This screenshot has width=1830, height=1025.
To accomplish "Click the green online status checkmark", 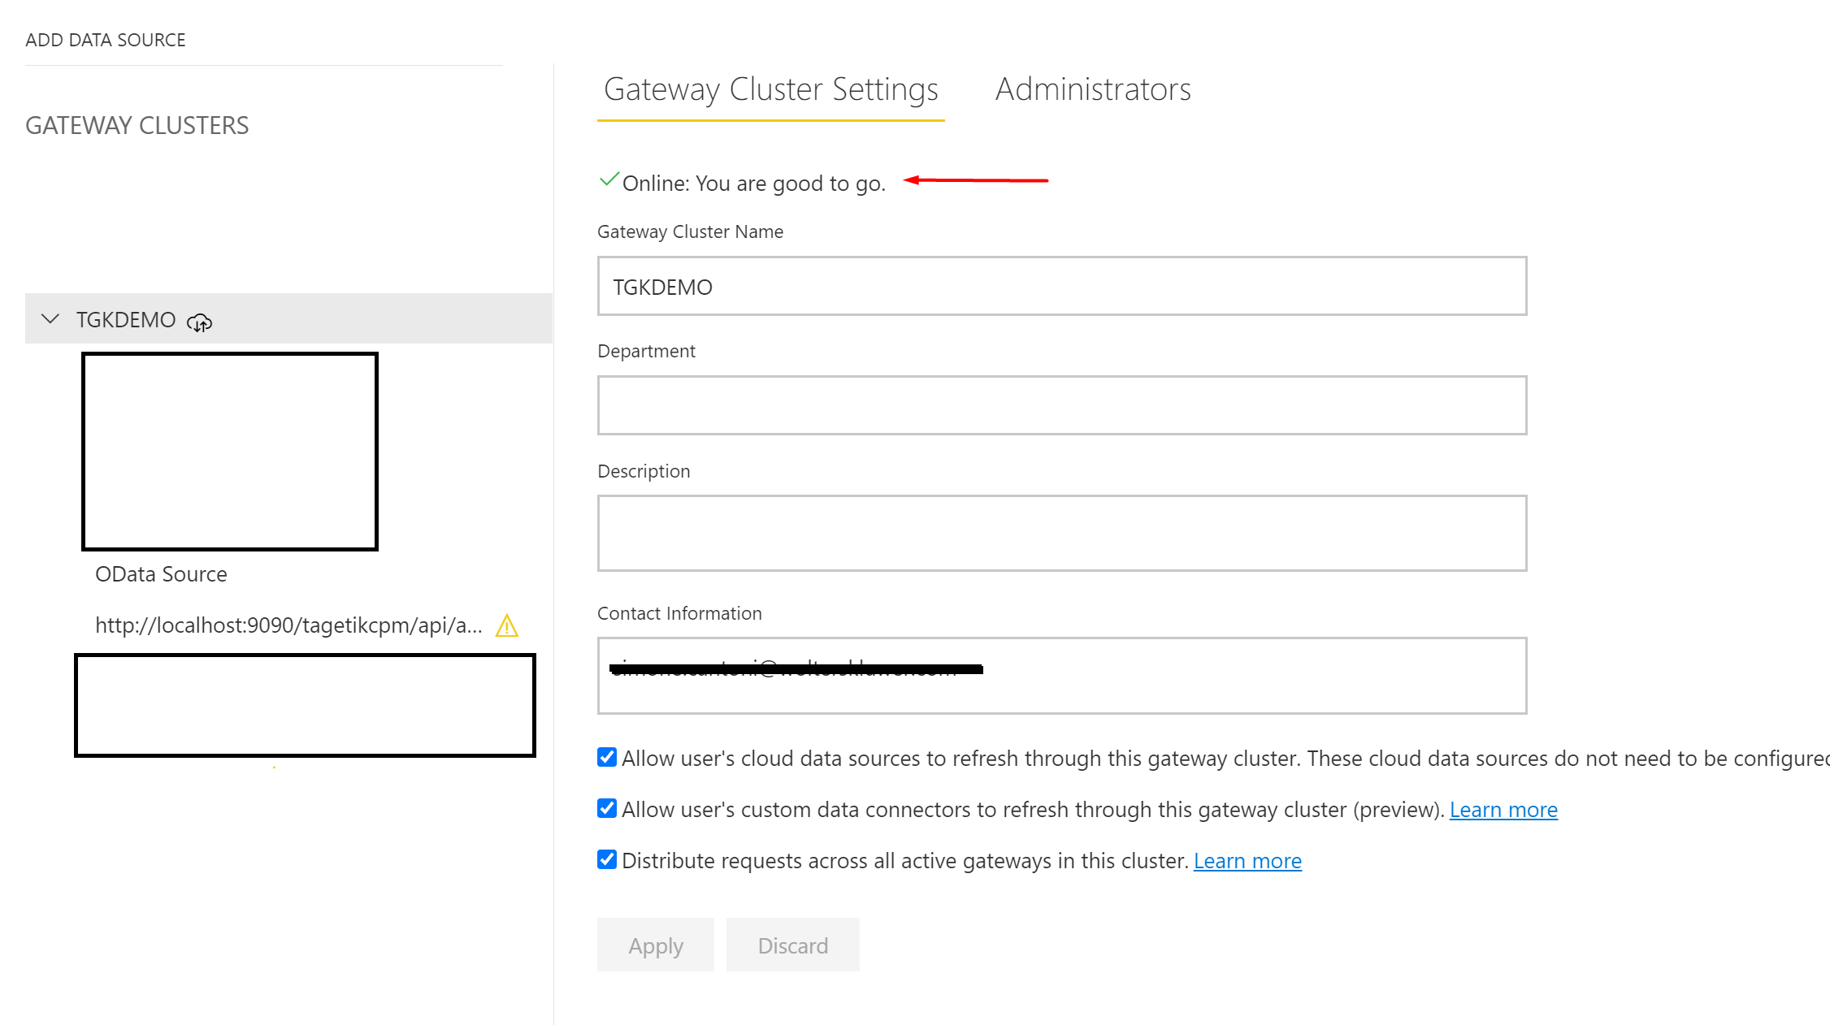I will point(609,179).
